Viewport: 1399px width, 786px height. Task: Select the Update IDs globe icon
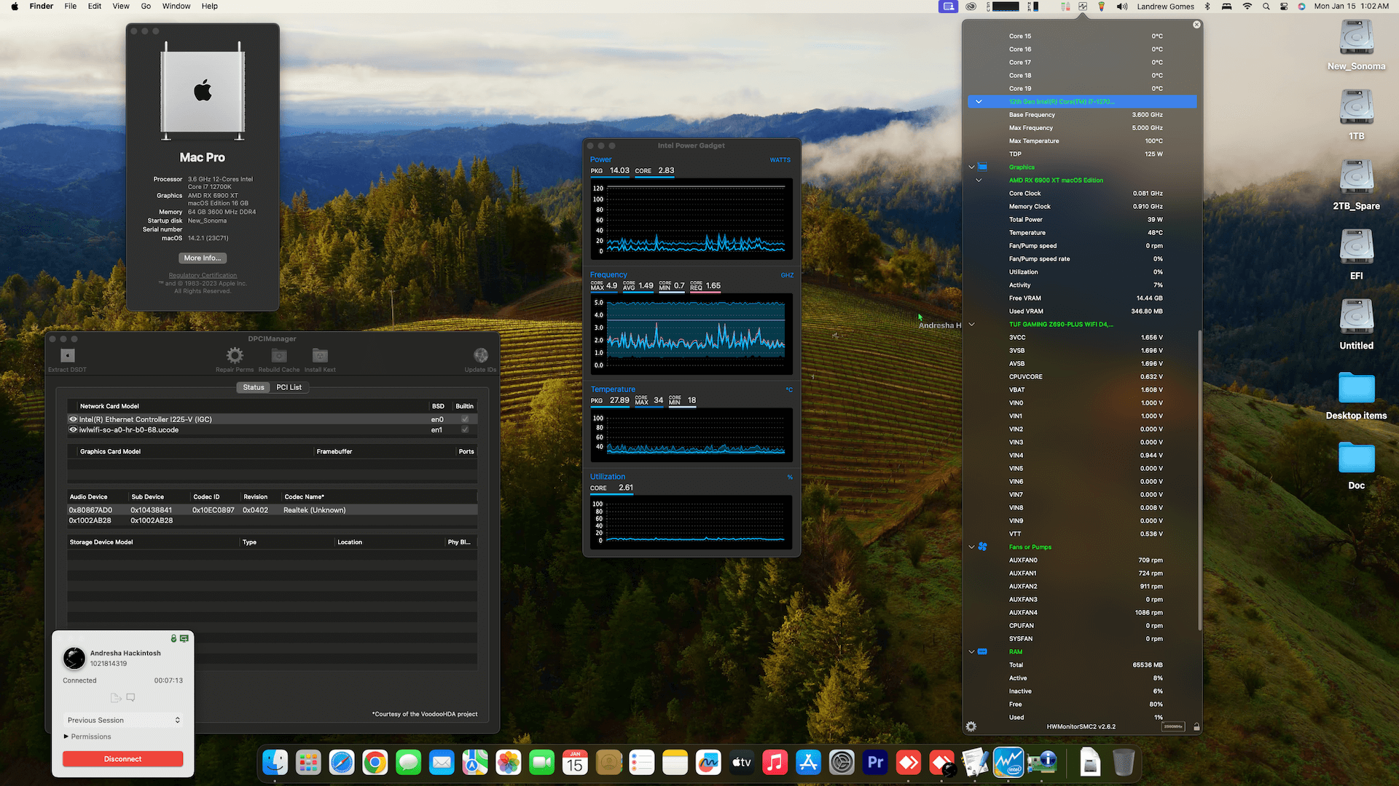(x=480, y=356)
